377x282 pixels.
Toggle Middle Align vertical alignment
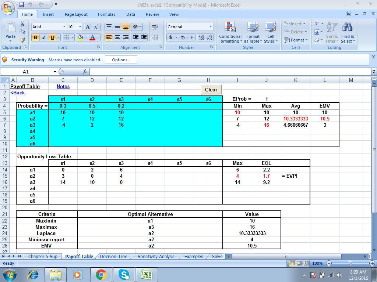click(117, 26)
